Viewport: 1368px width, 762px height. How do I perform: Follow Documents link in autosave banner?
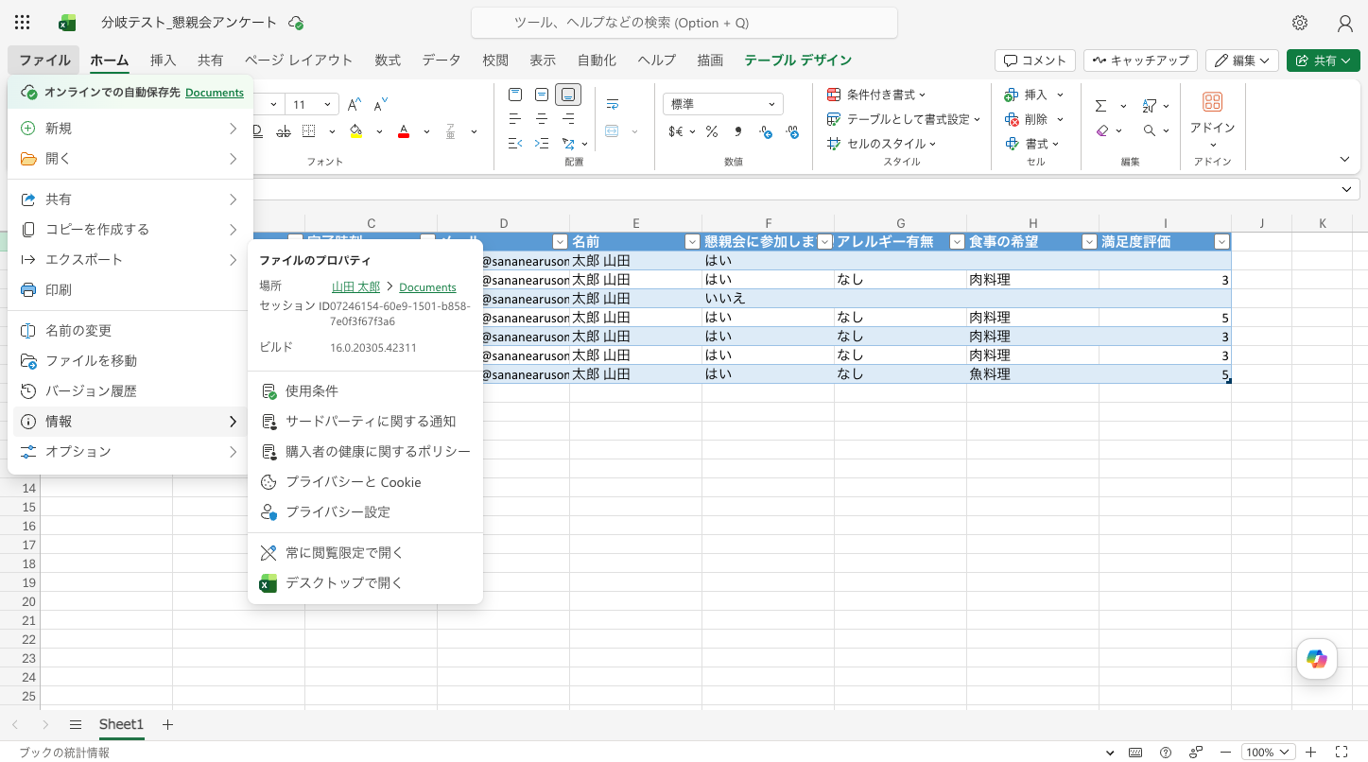pos(215,93)
